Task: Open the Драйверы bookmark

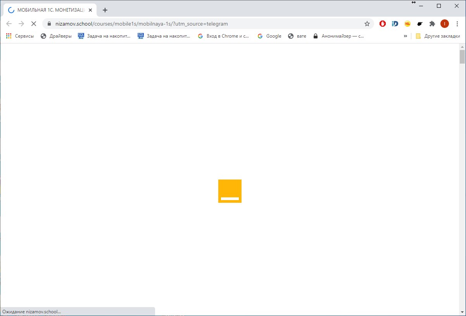Action: tap(56, 36)
